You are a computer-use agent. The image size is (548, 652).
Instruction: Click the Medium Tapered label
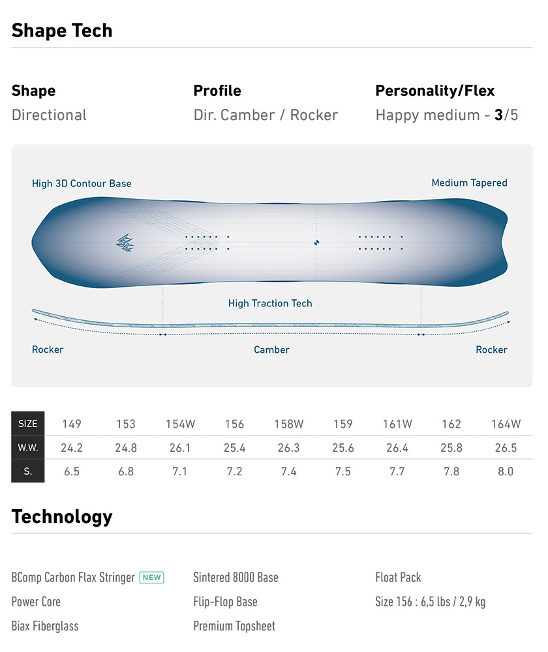coord(469,183)
